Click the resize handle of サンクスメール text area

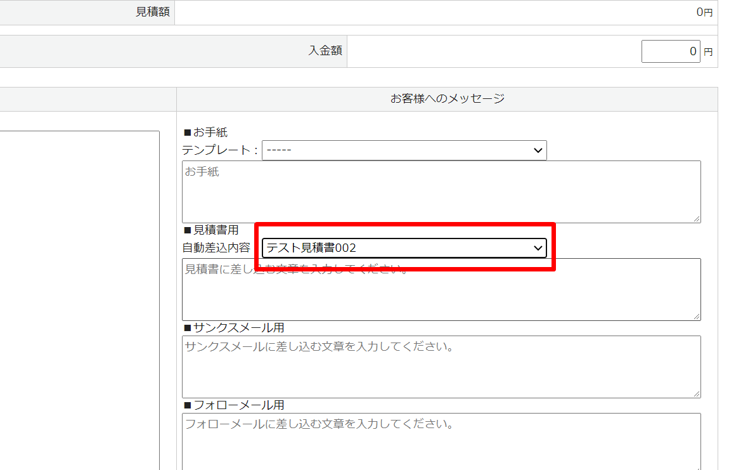(697, 394)
